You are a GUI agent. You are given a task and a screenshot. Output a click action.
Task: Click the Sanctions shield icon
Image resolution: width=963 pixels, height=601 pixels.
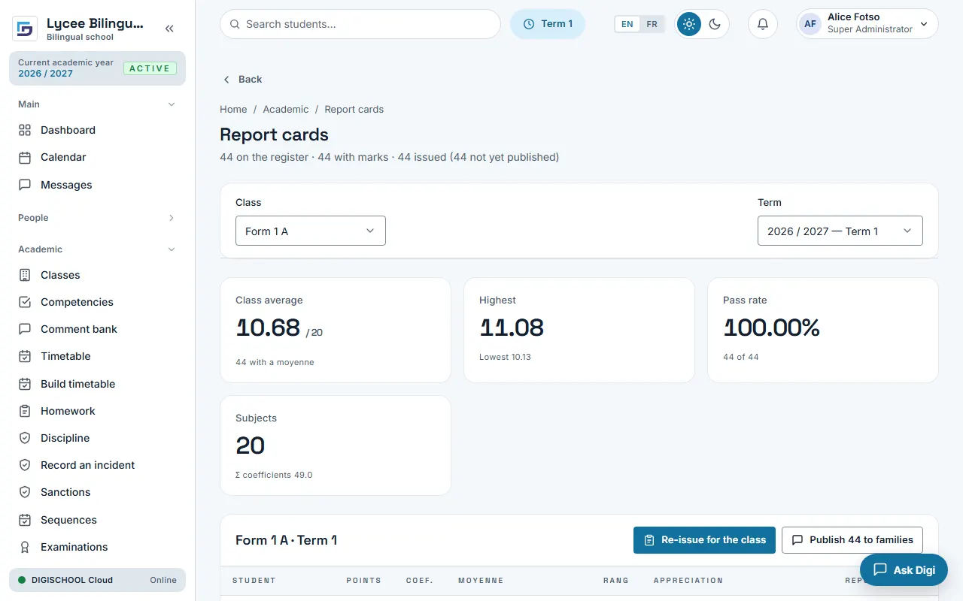(25, 492)
